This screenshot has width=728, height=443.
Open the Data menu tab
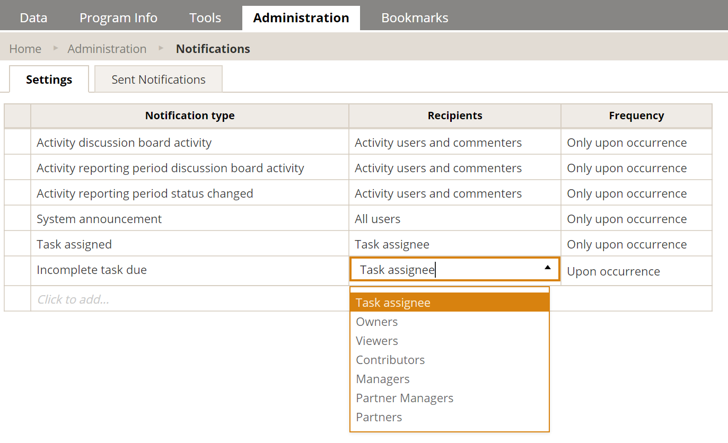click(x=33, y=18)
